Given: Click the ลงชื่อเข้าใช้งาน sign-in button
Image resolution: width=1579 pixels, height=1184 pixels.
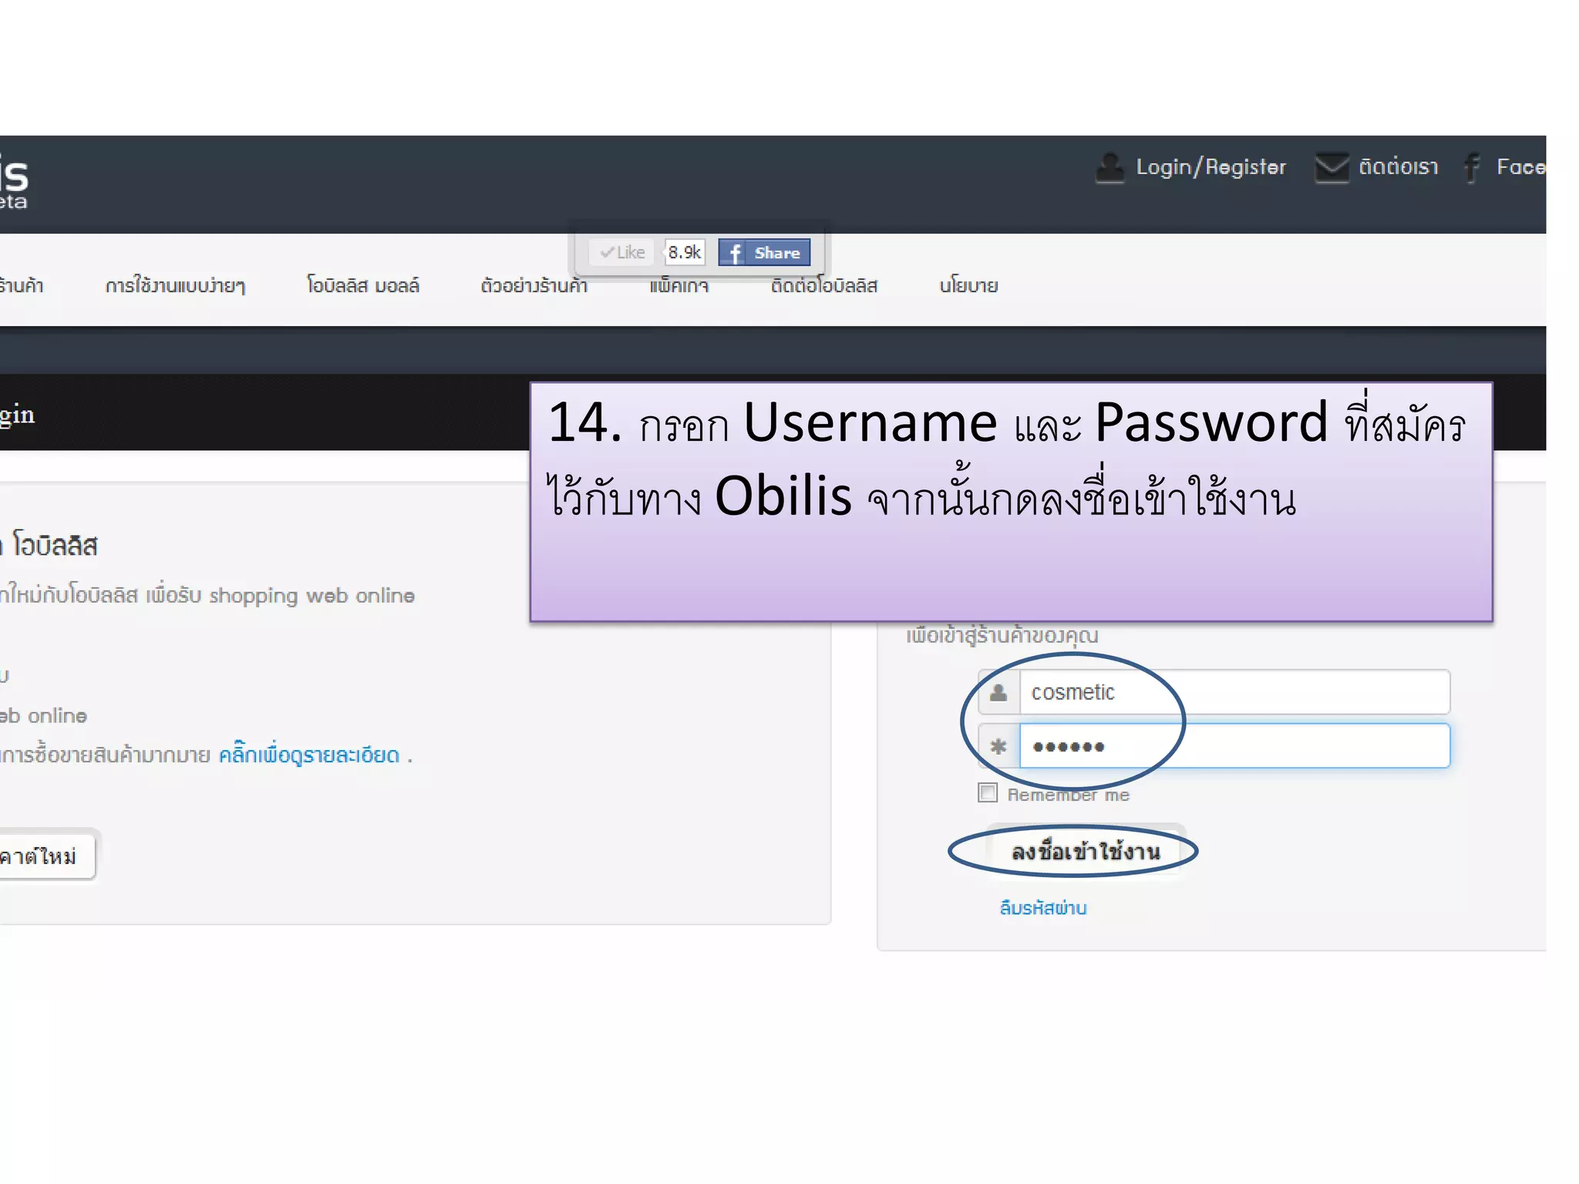Looking at the screenshot, I should [x=1086, y=852].
